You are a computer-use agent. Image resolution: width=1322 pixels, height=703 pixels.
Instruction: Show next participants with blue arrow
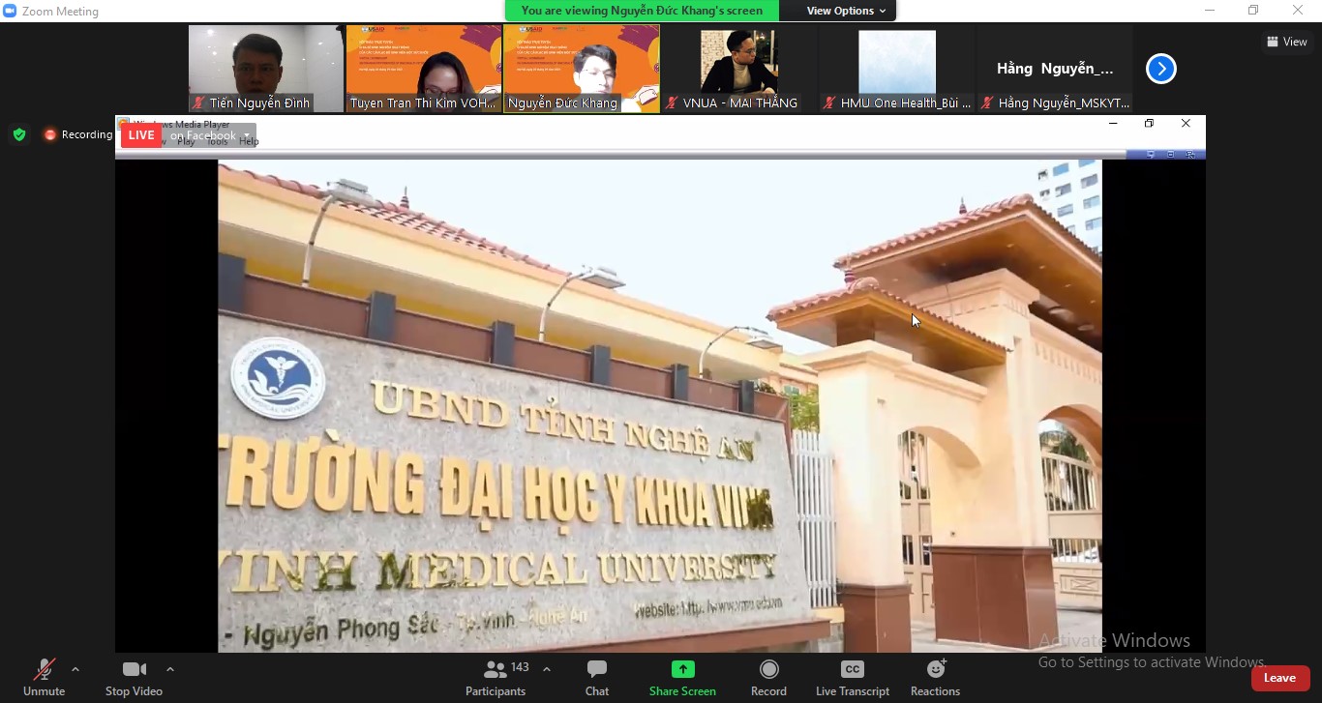[1160, 69]
